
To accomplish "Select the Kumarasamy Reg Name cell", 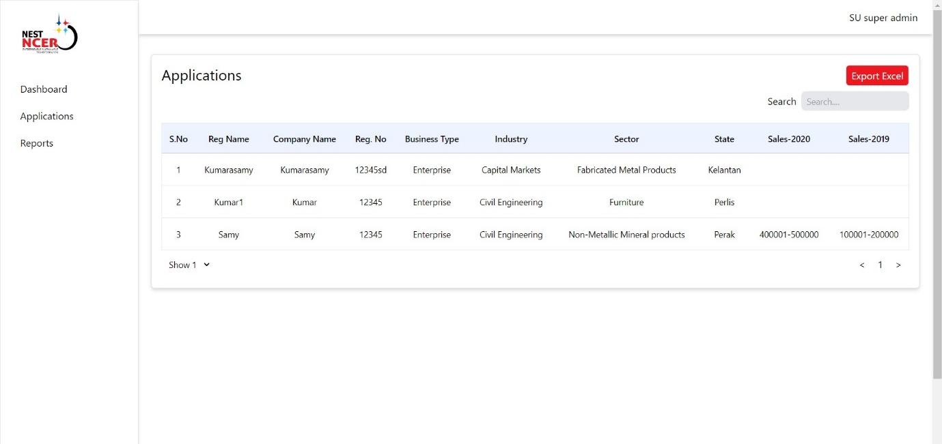I will [229, 171].
